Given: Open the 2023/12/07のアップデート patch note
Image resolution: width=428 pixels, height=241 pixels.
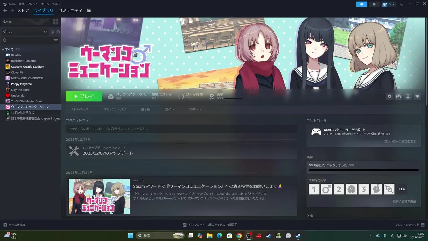Looking at the screenshot, I should pos(181,151).
